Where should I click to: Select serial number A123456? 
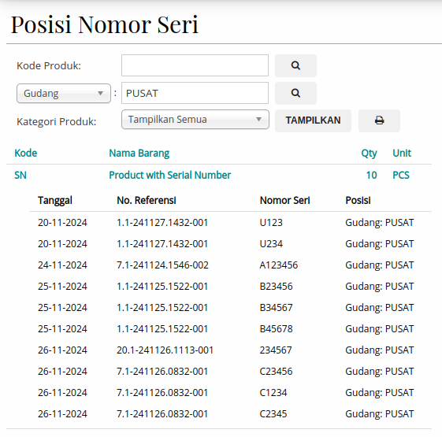point(278,265)
